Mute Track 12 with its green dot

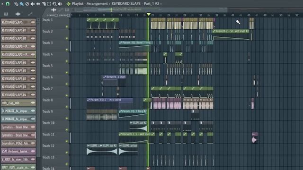67,153
